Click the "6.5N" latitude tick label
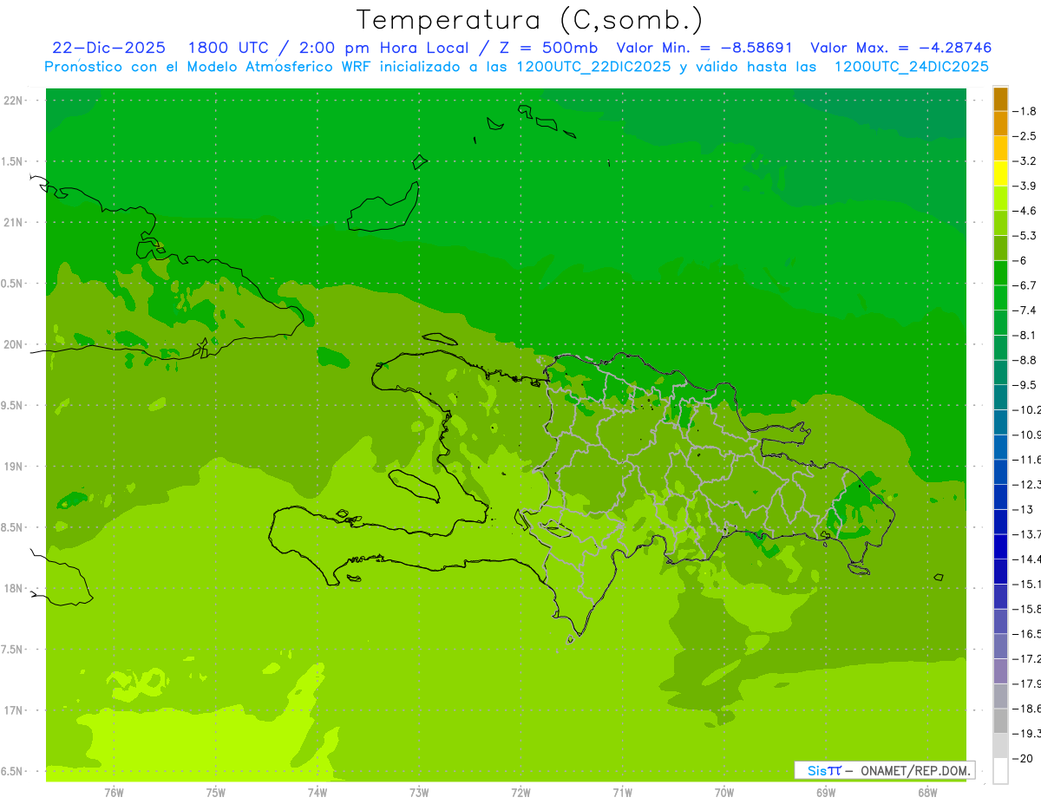Image resolution: width=1041 pixels, height=804 pixels. click(x=13, y=772)
